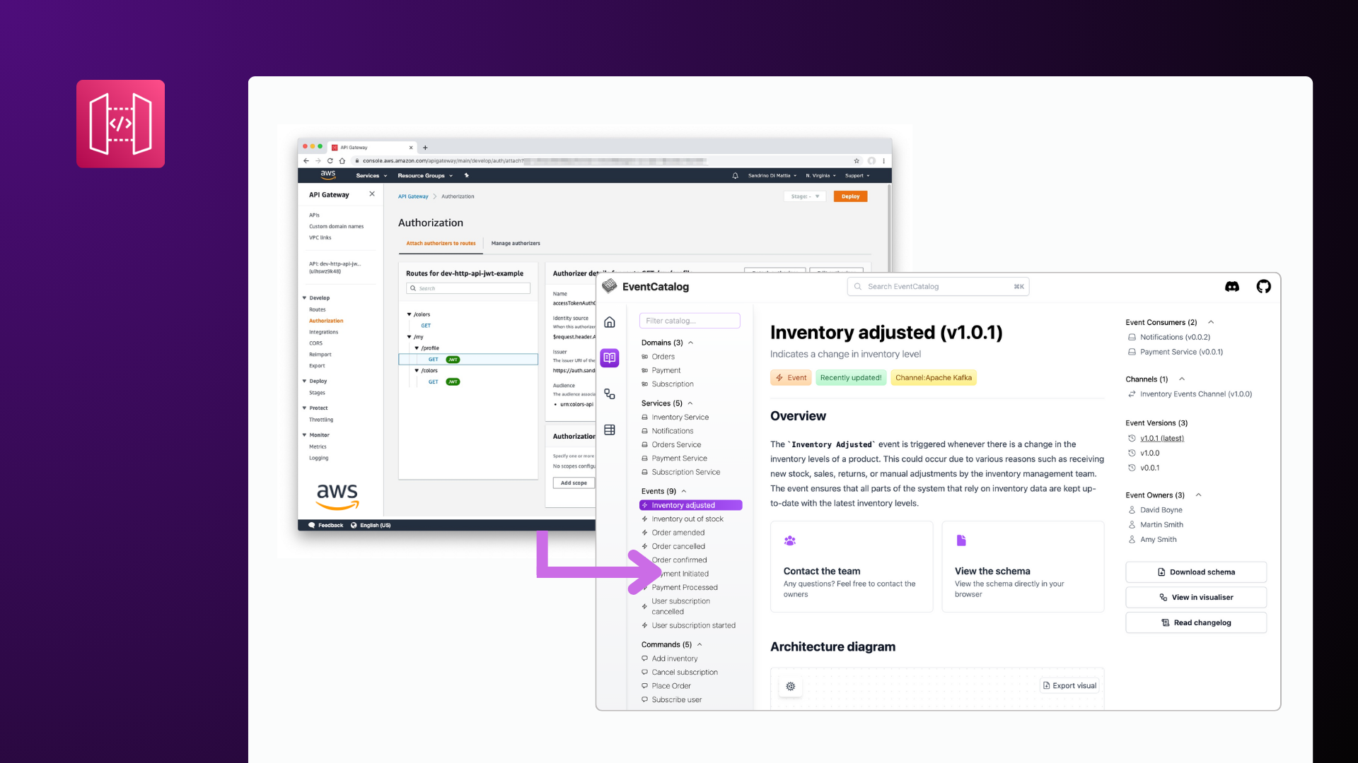Click View in visualiser button
Screen dimensions: 1358x763
tap(1197, 596)
